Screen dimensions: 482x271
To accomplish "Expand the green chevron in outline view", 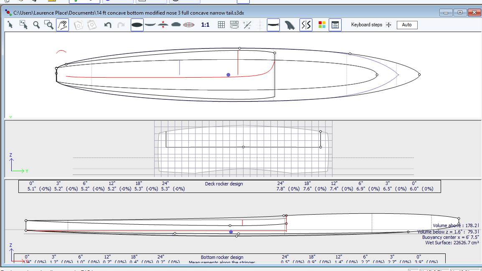I will click(x=10, y=117).
